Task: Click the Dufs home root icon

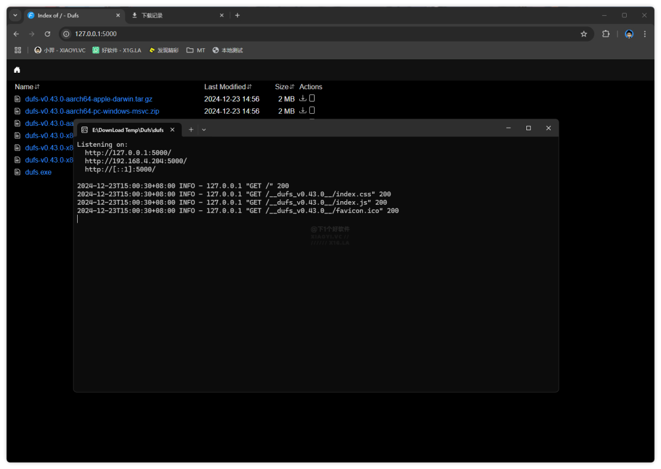Action: pos(17,70)
